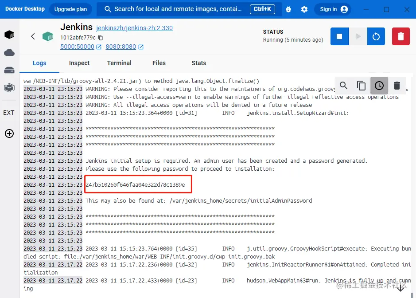Screen dimensions: 416x298
Task: Click warning line about --illegal-access=warn
Action: [x=242, y=97]
